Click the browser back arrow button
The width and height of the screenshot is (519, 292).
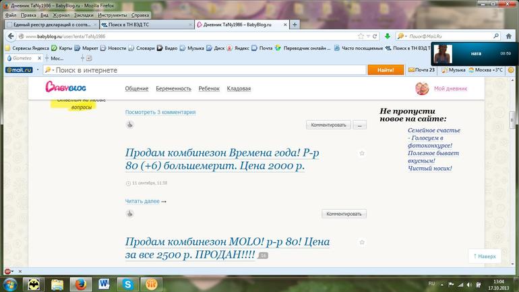(x=11, y=36)
